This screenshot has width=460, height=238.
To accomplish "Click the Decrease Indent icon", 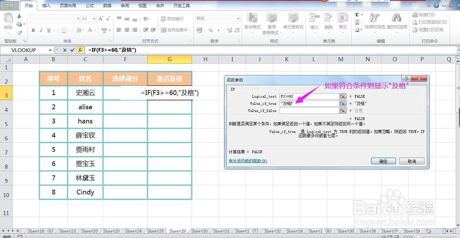I will click(x=146, y=30).
